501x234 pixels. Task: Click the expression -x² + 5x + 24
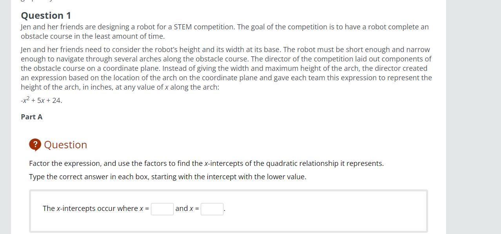pyautogui.click(x=41, y=101)
